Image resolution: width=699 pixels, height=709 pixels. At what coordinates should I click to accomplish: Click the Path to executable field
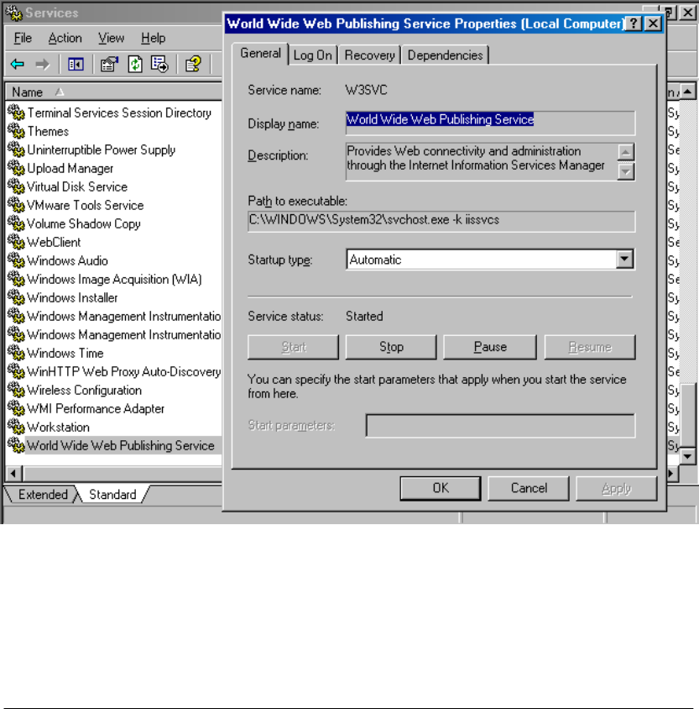point(441,221)
